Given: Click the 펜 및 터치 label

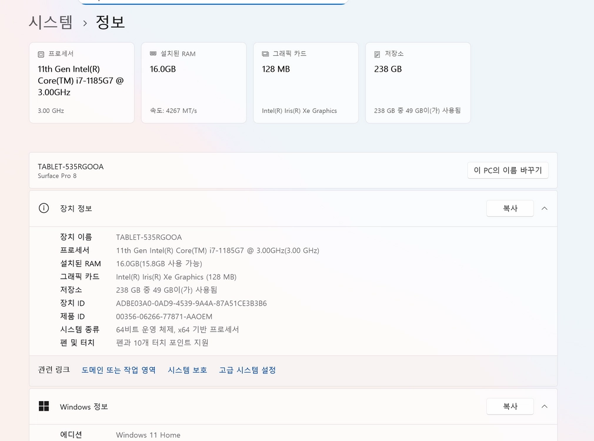Looking at the screenshot, I should click(x=77, y=342).
